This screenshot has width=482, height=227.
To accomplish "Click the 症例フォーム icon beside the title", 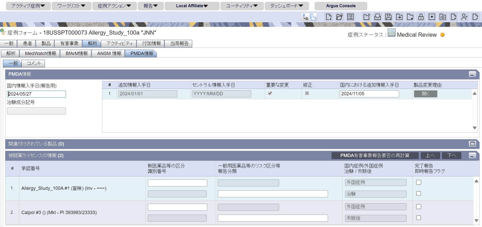I will click(x=3, y=32).
